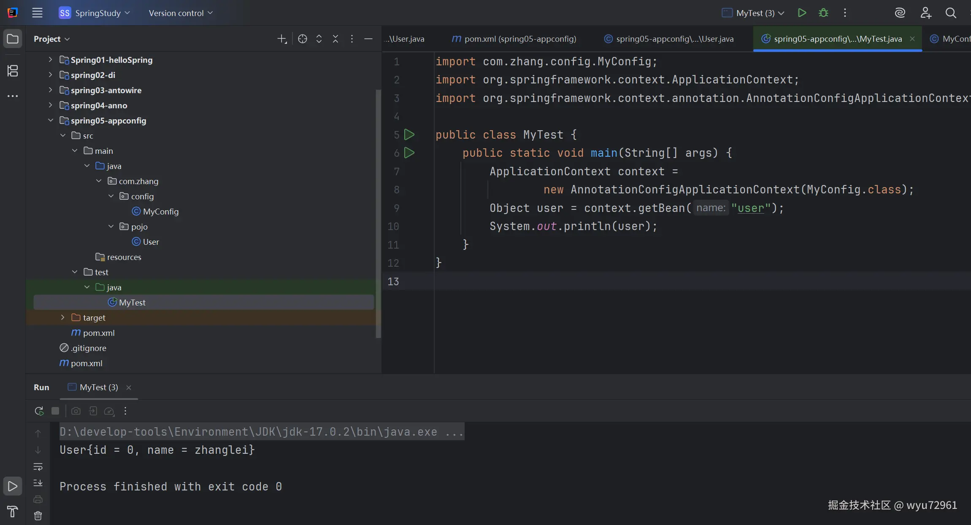The width and height of the screenshot is (971, 525).
Task: Collapse all nodes in Project panel
Action: [x=335, y=39]
